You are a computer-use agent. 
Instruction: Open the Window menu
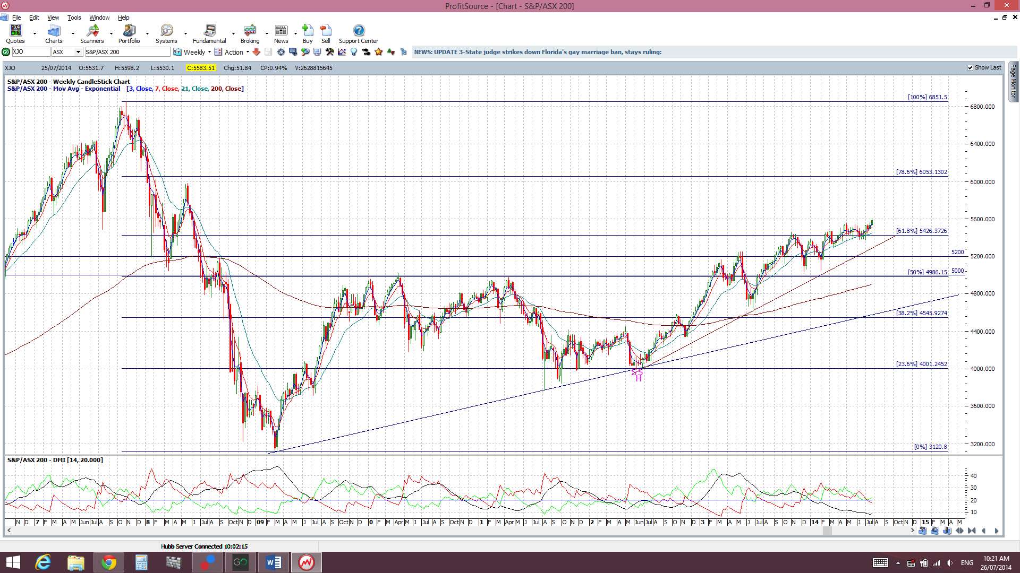(99, 18)
